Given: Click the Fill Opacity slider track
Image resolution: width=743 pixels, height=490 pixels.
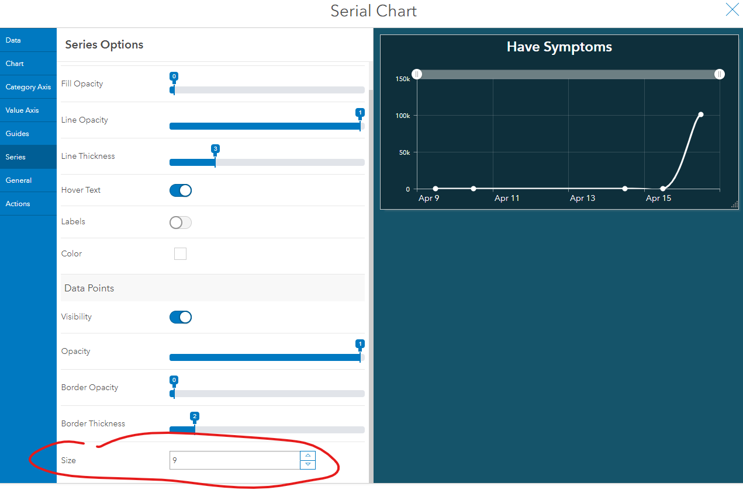Looking at the screenshot, I should coord(269,90).
